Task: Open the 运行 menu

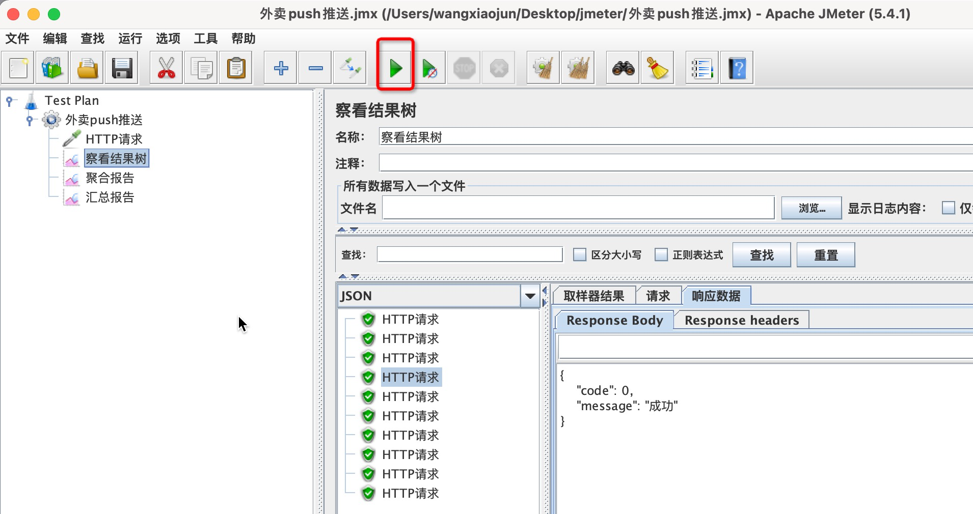Action: (130, 39)
